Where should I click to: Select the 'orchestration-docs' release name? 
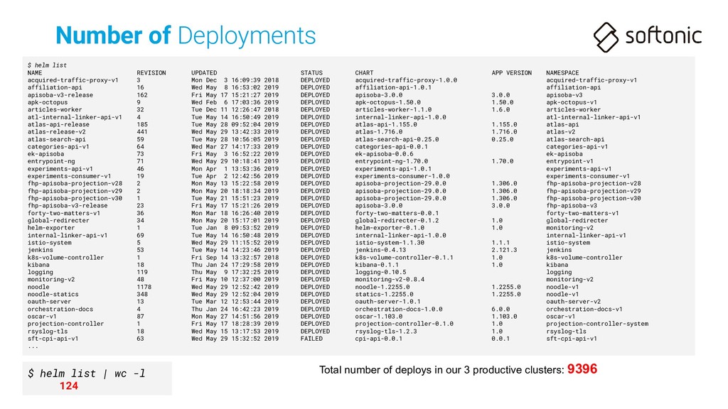60,310
